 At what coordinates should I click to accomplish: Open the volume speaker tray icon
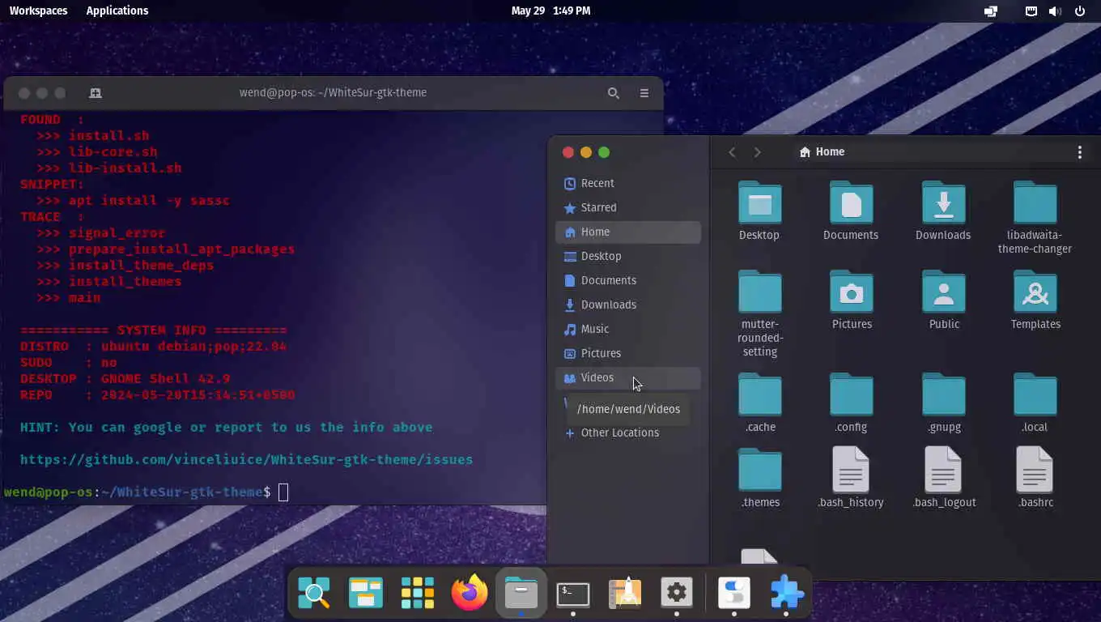pyautogui.click(x=1055, y=11)
